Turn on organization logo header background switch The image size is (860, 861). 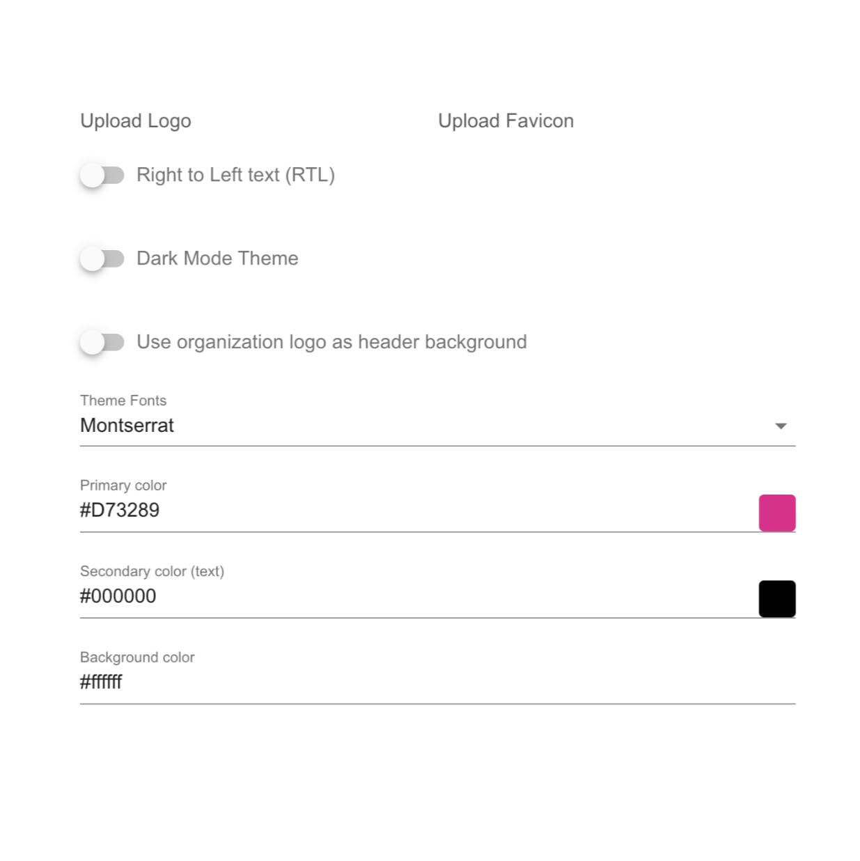click(x=102, y=342)
